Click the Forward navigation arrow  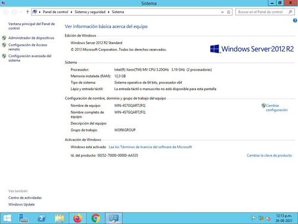(14, 12)
